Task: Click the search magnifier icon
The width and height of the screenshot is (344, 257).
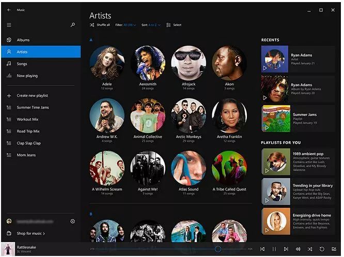Action: coord(73,25)
